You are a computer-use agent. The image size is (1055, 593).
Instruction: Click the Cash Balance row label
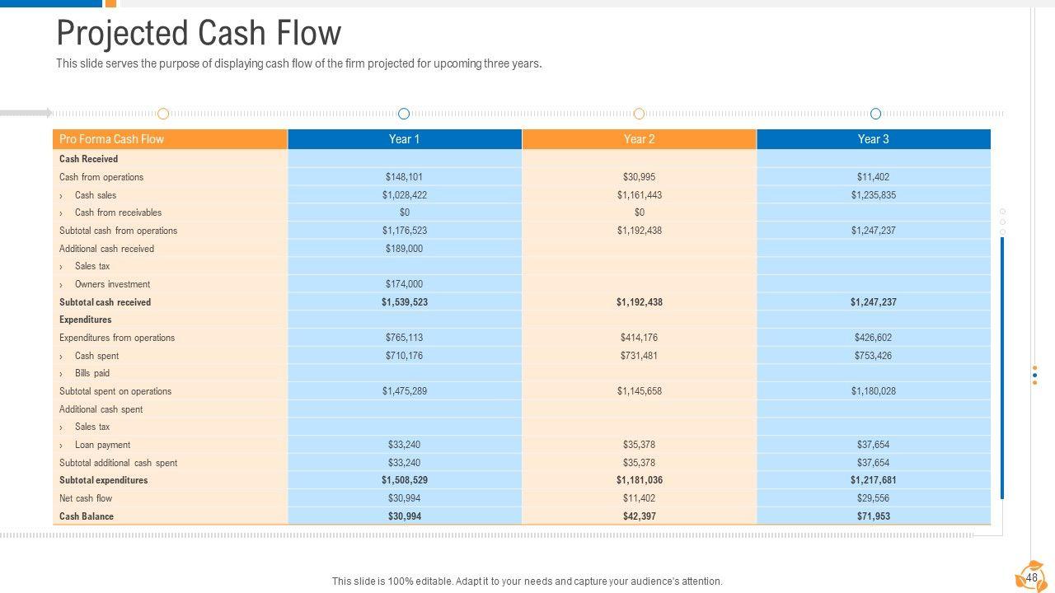[x=87, y=516]
